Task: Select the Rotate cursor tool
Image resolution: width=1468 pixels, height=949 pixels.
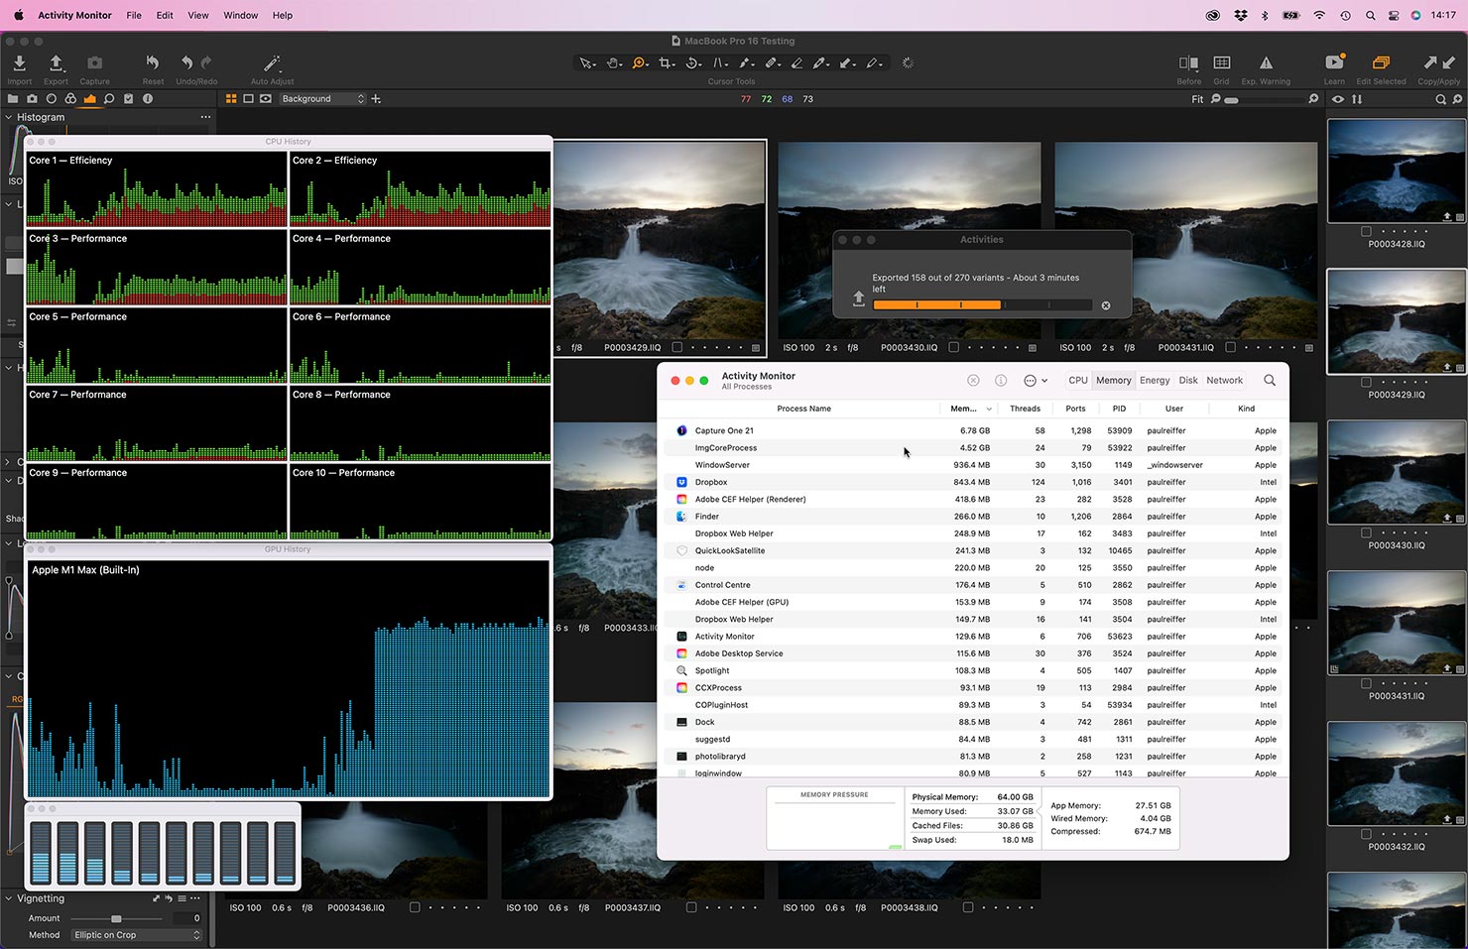Action: pos(693,63)
